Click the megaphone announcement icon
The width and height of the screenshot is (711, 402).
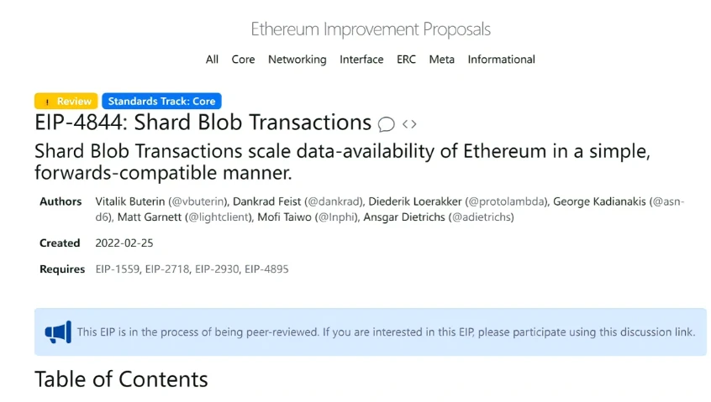click(x=58, y=332)
